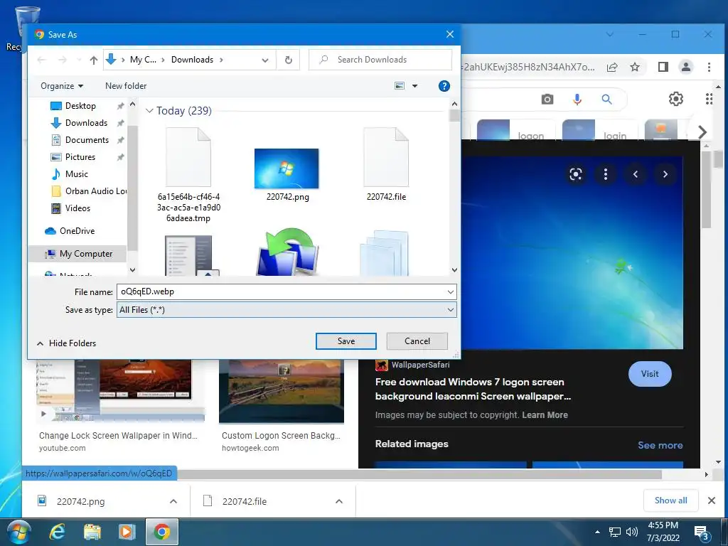
Task: Open Pictures in the navigation pane
Action: (80, 157)
